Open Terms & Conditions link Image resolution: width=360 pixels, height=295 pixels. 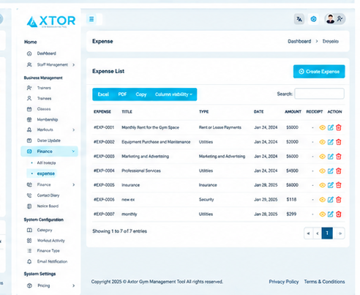[x=324, y=282]
